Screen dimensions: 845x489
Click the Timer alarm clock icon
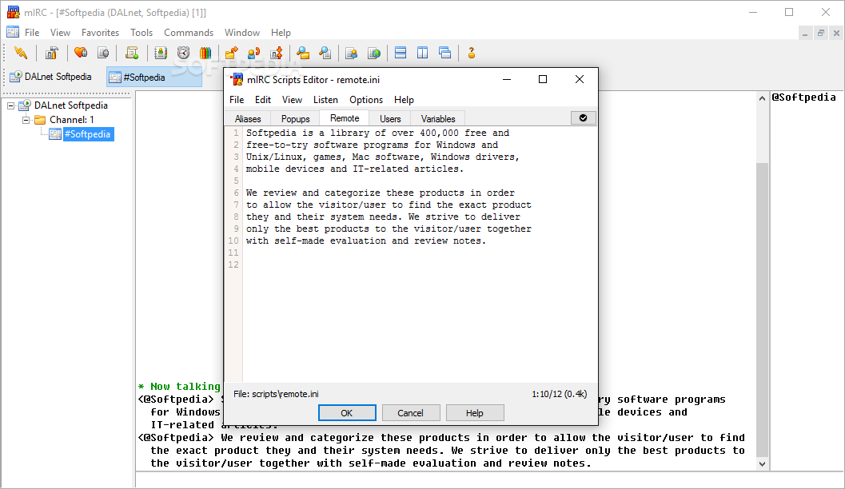pos(183,53)
